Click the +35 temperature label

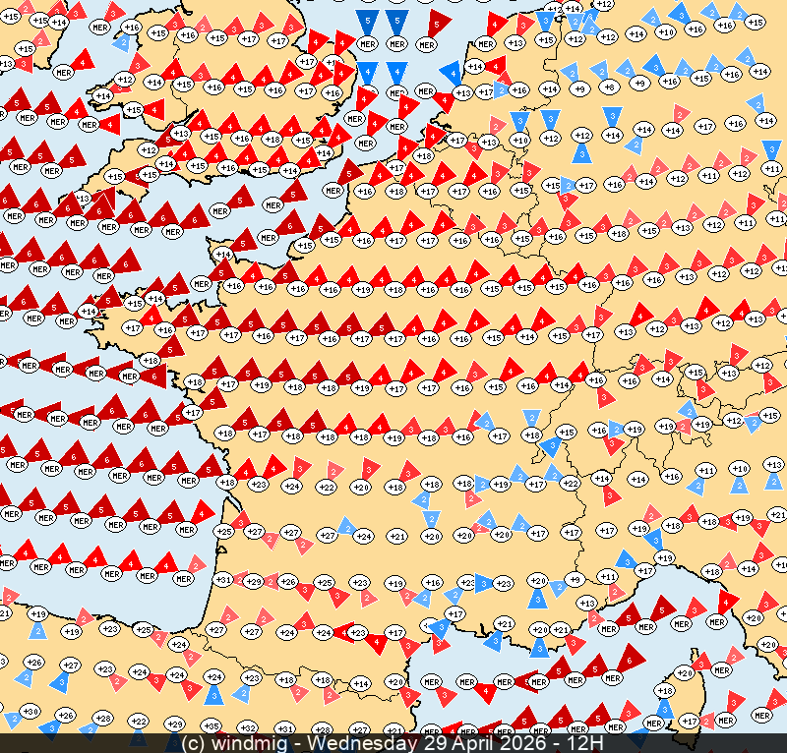click(x=212, y=727)
